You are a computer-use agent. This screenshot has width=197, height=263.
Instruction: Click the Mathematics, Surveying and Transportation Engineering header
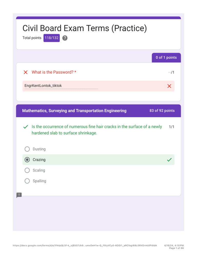pyautogui.click(x=74, y=111)
